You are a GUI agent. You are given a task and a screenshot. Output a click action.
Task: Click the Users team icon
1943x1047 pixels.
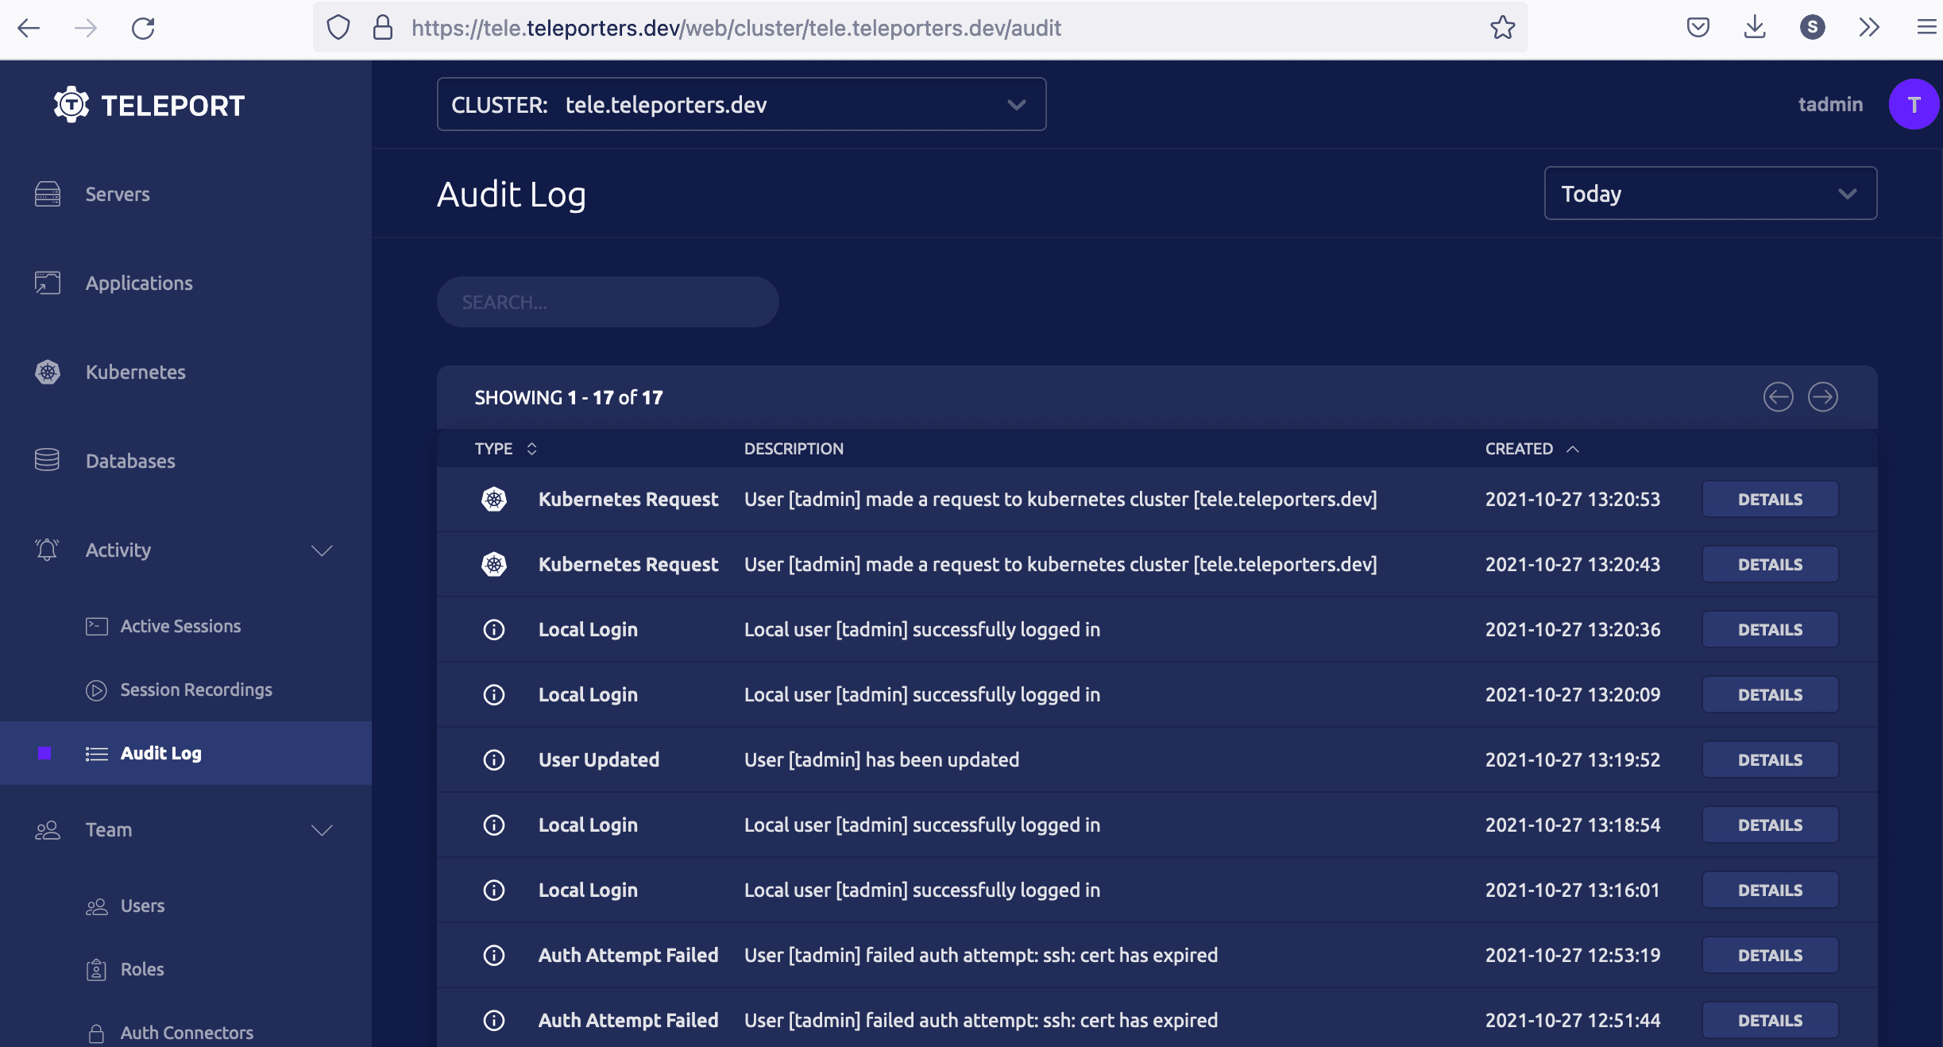click(95, 905)
